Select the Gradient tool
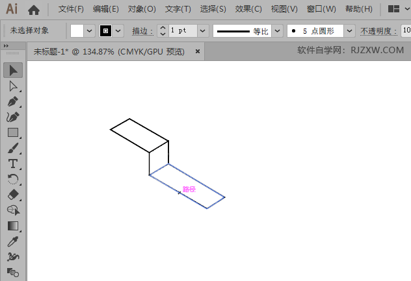Viewport: 411px width, 281px height. point(13,226)
